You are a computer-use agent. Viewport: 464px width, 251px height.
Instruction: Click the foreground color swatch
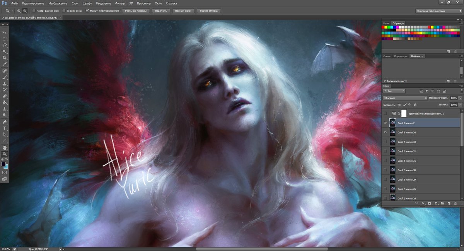pyautogui.click(x=3, y=164)
